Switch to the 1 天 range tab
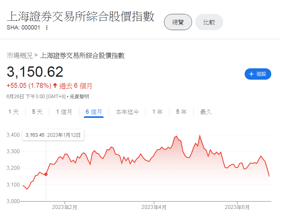Viewport: 281px width, 216px height. (x=14, y=112)
